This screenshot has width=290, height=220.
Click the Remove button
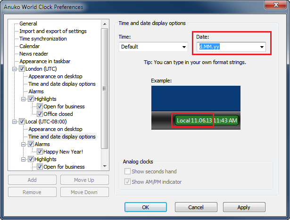[x=32, y=192]
